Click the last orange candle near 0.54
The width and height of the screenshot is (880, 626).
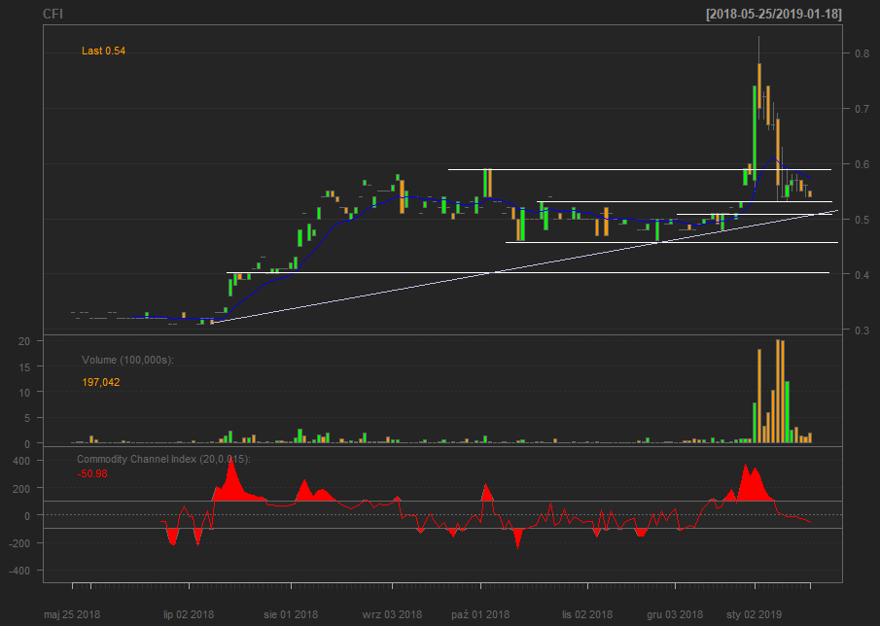pos(810,193)
